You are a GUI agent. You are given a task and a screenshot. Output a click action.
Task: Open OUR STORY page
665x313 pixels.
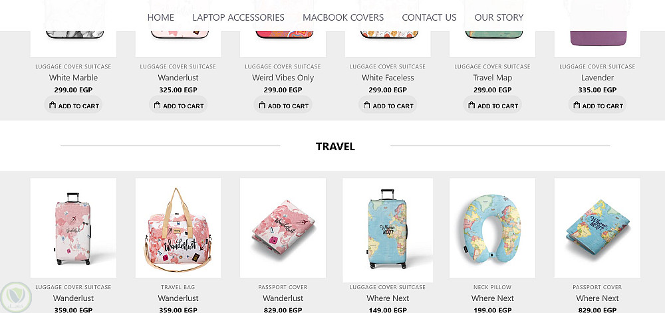click(x=499, y=17)
